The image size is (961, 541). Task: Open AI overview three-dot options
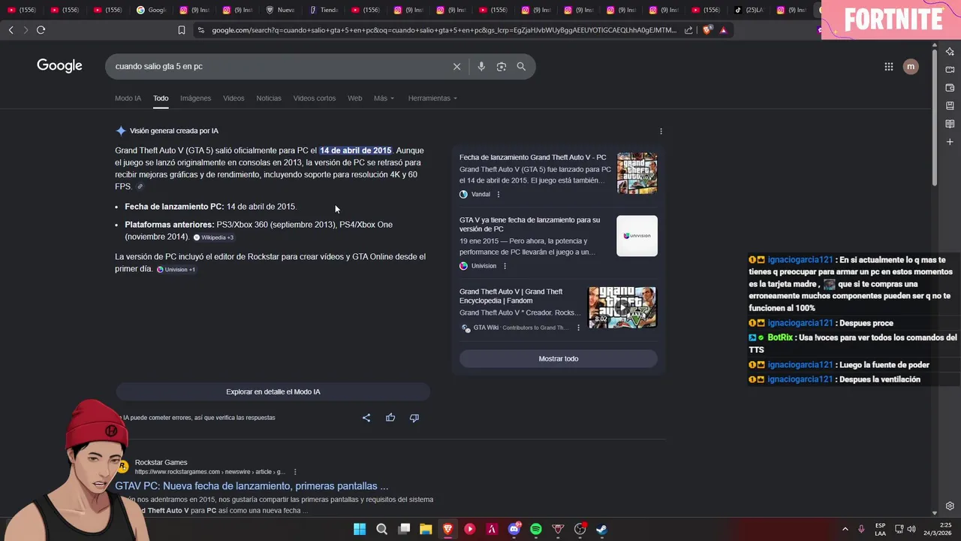coord(661,131)
